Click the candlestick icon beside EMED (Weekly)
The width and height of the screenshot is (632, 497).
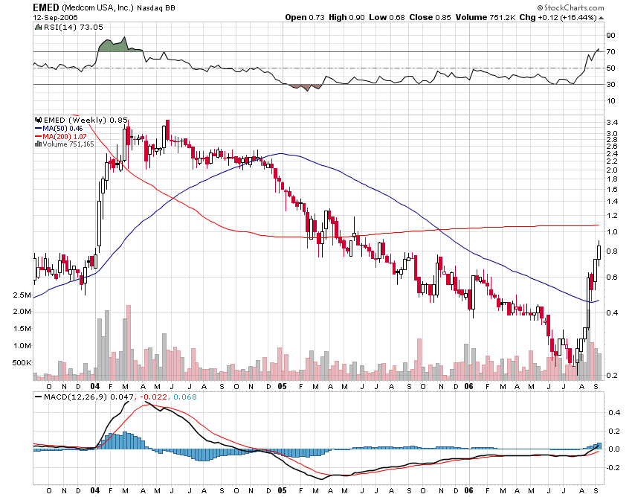39,120
